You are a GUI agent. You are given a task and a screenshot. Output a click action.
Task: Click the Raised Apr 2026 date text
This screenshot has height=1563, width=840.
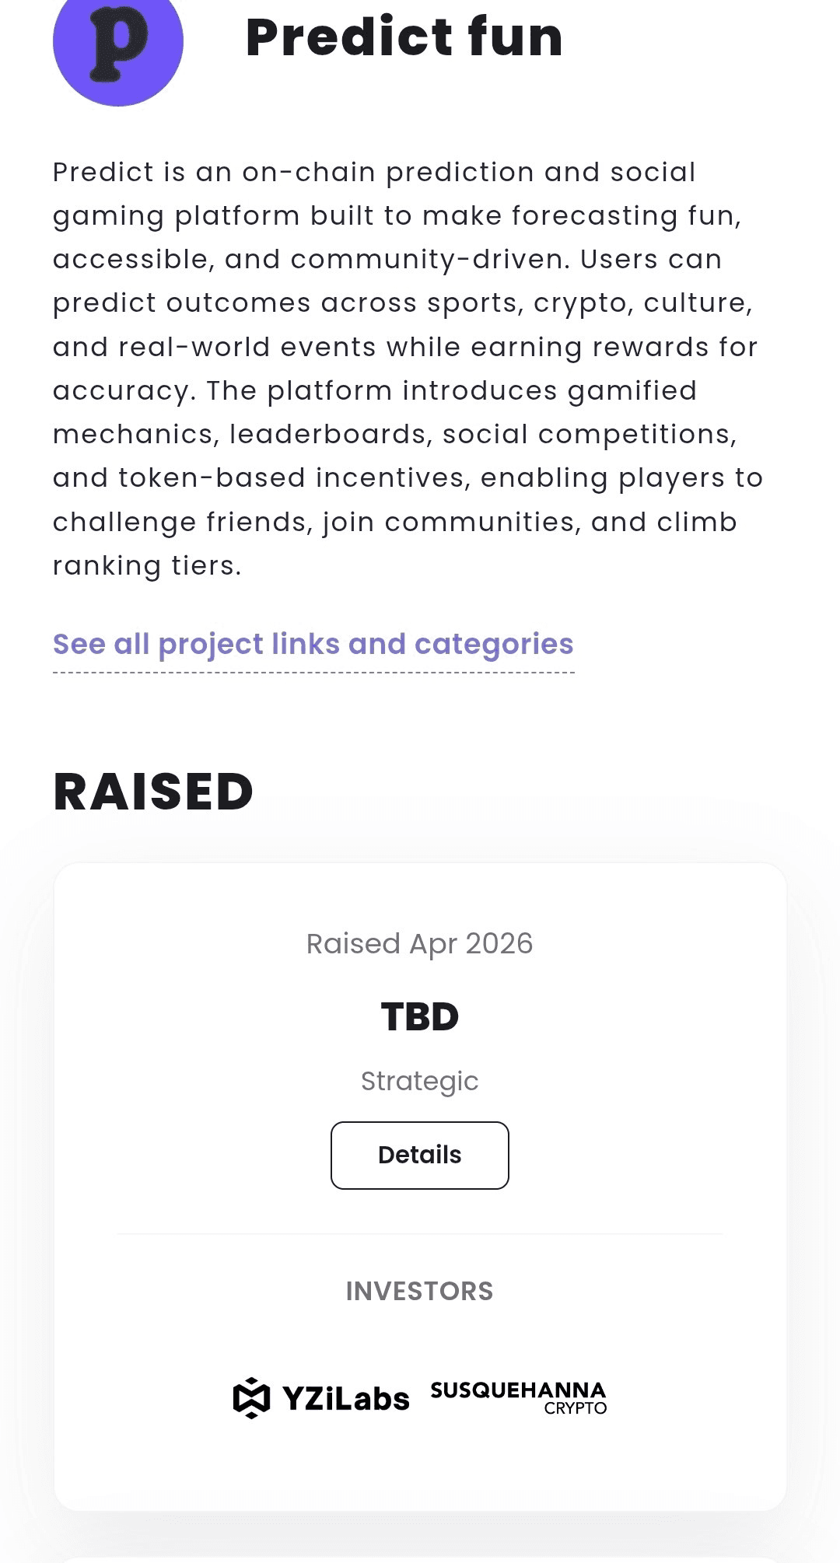point(420,944)
